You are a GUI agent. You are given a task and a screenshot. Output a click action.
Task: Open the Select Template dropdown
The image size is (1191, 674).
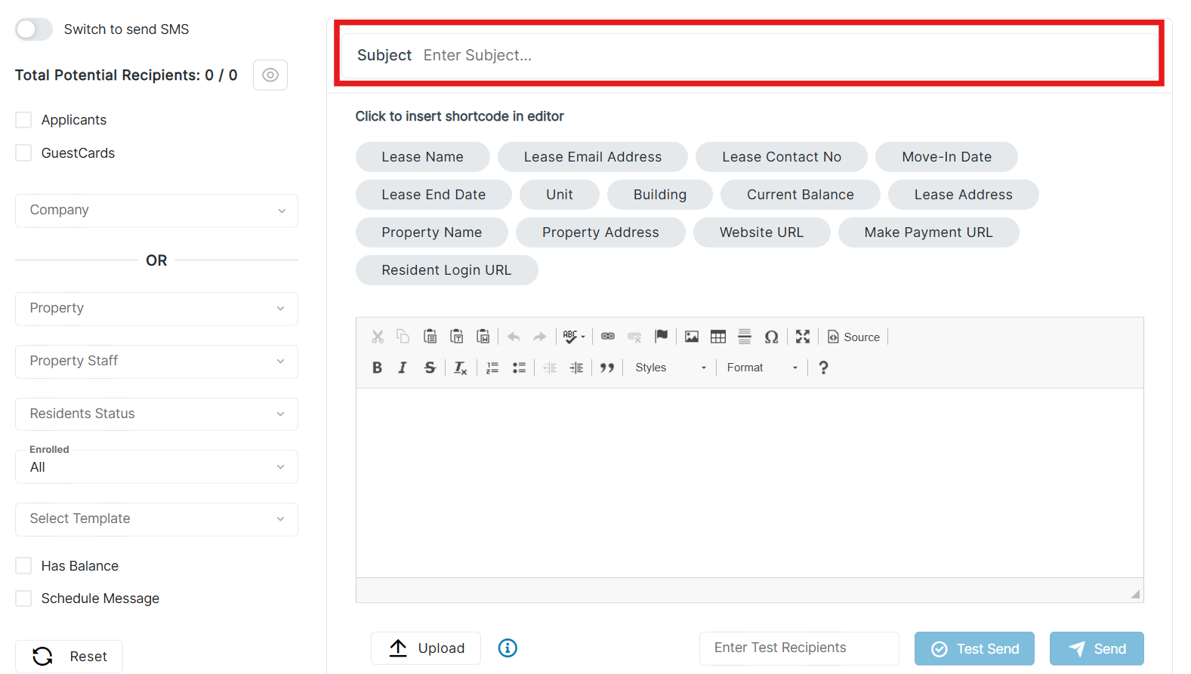coord(156,519)
